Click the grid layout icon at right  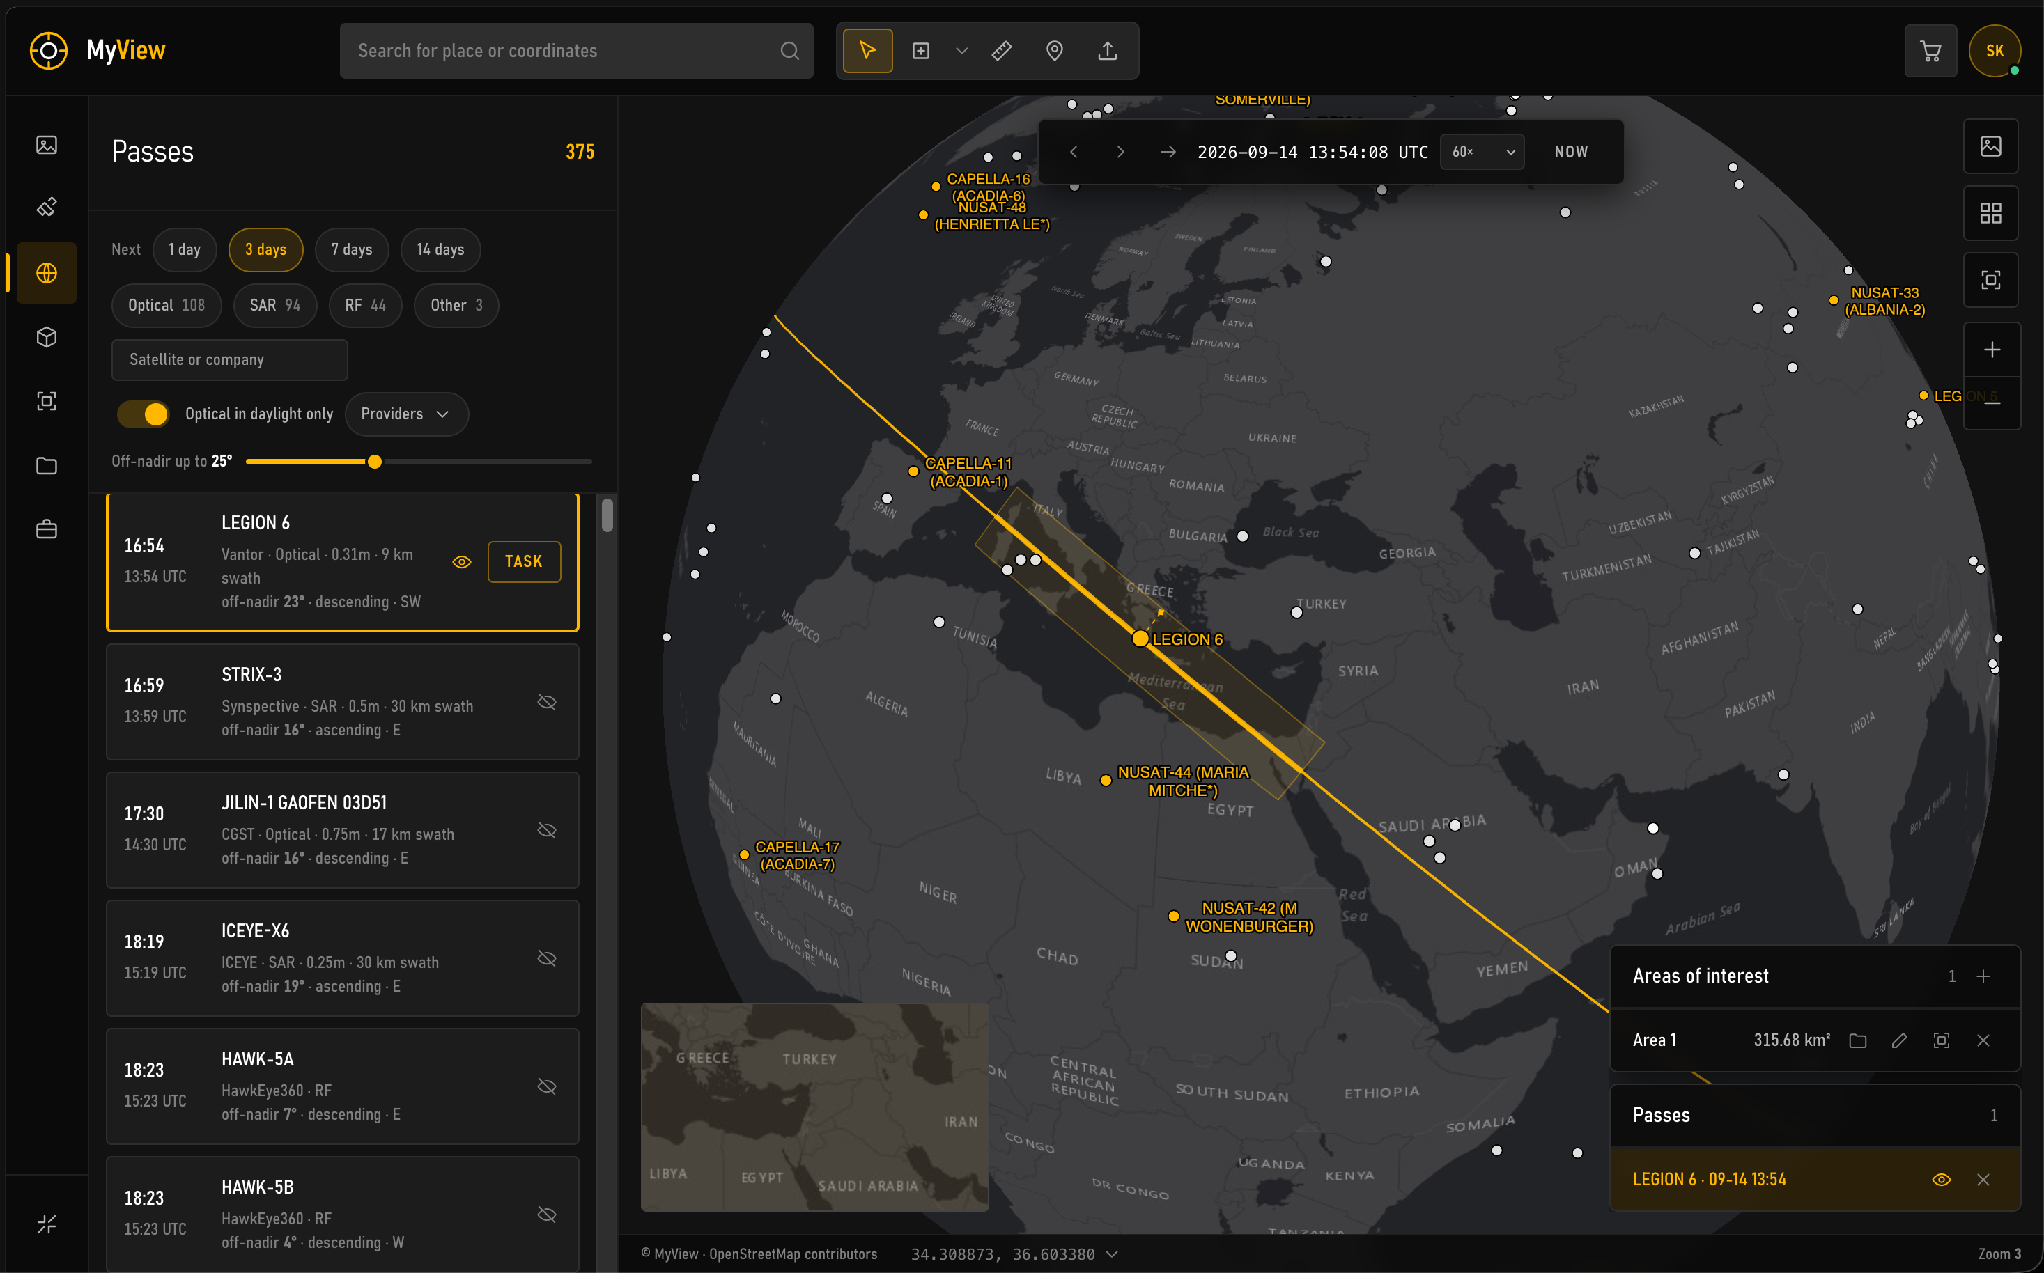pos(1991,213)
